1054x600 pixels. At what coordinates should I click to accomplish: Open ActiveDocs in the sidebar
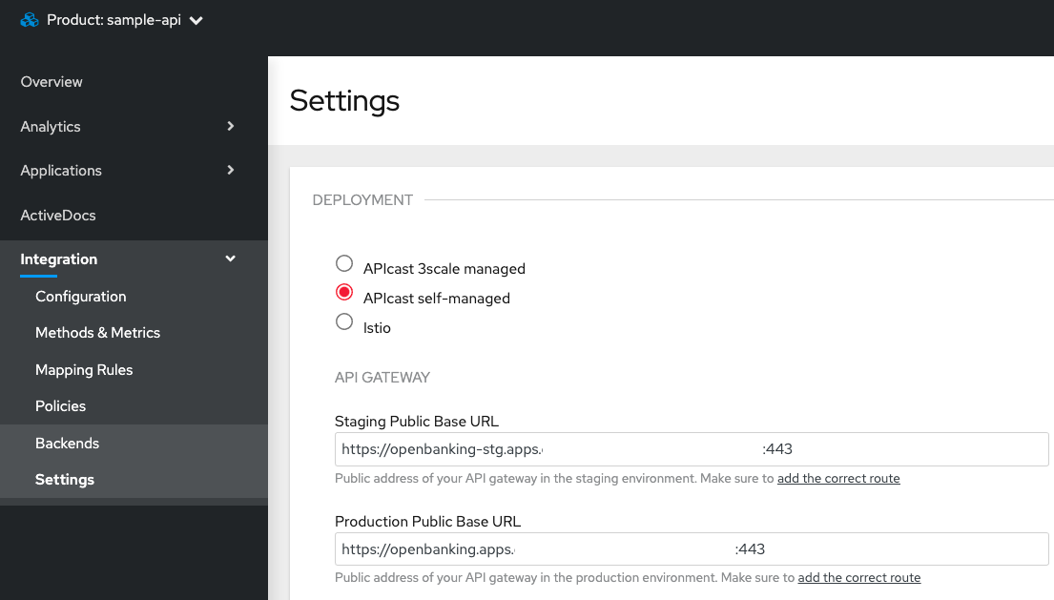[58, 215]
